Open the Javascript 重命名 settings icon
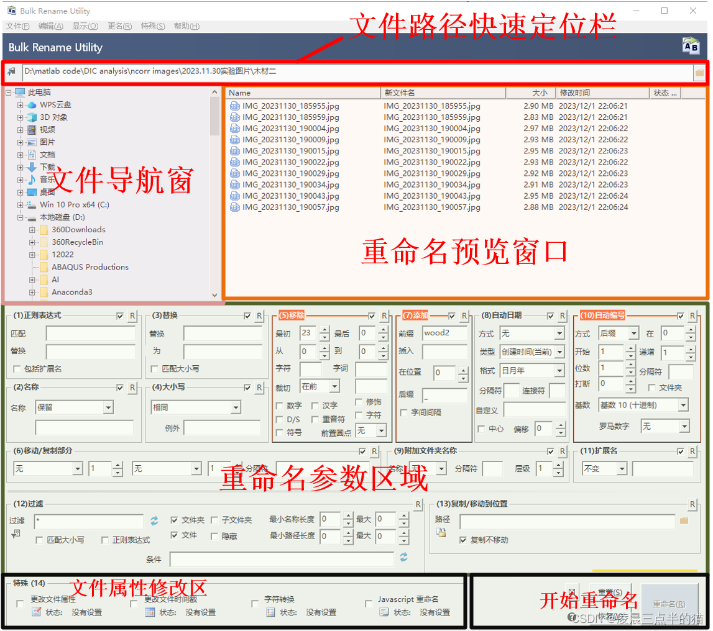 [x=384, y=612]
